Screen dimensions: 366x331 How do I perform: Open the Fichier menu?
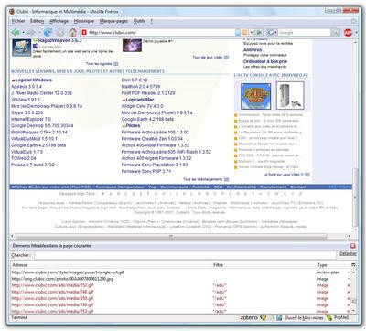point(18,21)
